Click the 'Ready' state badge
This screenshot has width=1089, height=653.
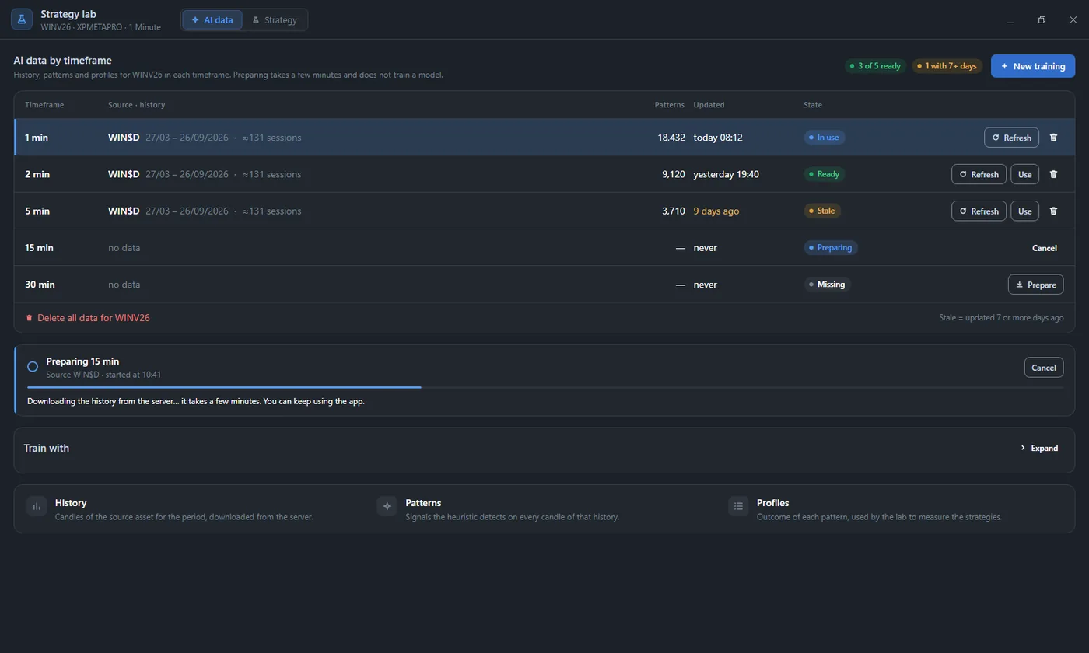[824, 174]
